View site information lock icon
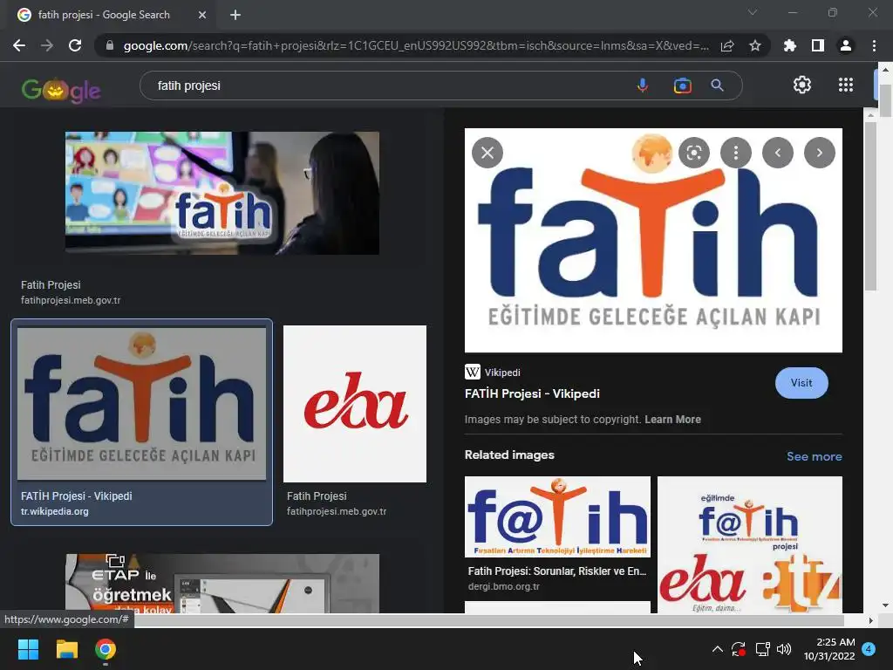The image size is (893, 670). click(110, 45)
